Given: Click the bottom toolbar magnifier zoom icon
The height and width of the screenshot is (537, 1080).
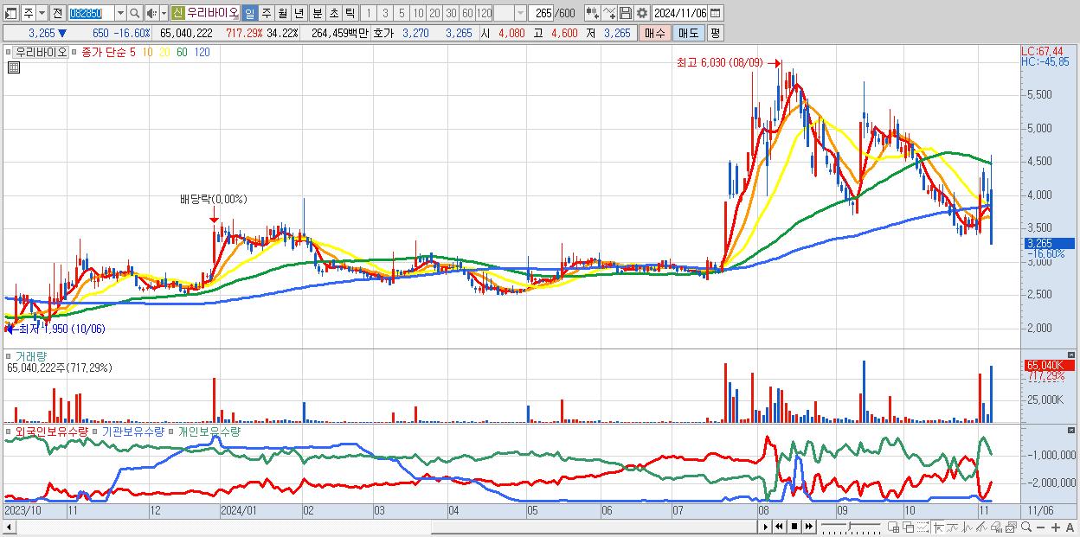Looking at the screenshot, I should (1026, 527).
